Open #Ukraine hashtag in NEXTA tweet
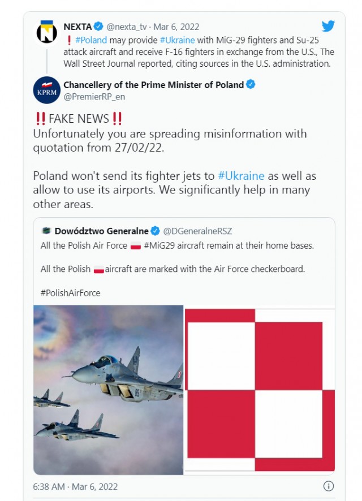This screenshot has height=501, width=362. pos(178,40)
